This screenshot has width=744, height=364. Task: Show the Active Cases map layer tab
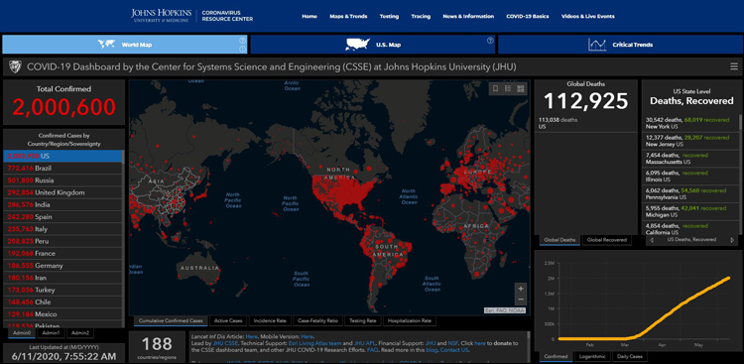click(x=228, y=320)
